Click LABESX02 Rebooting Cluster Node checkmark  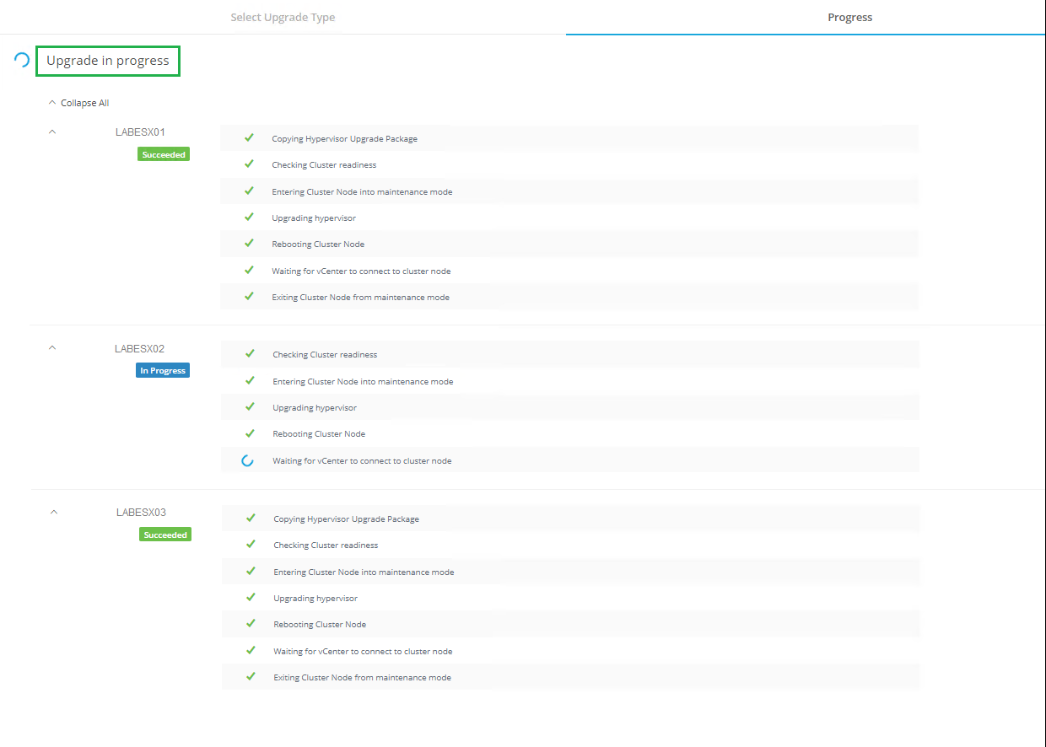point(250,433)
